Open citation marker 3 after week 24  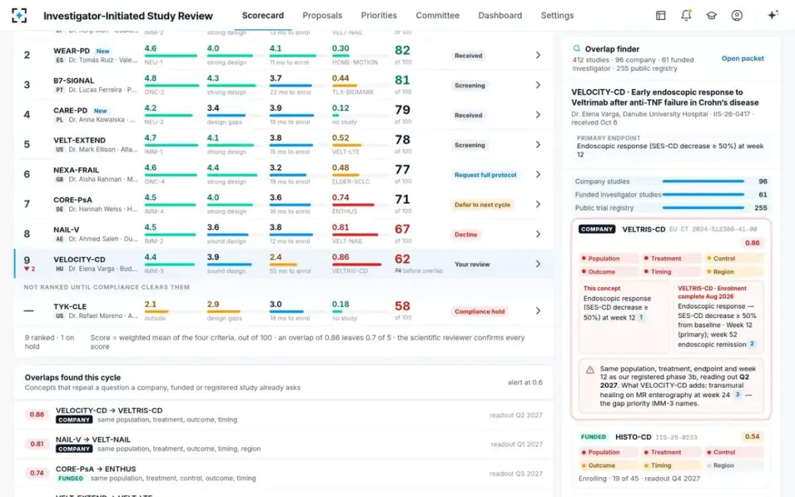(x=737, y=394)
